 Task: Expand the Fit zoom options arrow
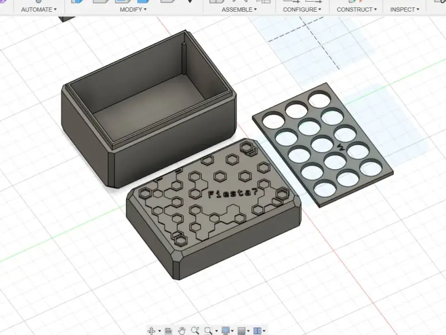[216, 331]
